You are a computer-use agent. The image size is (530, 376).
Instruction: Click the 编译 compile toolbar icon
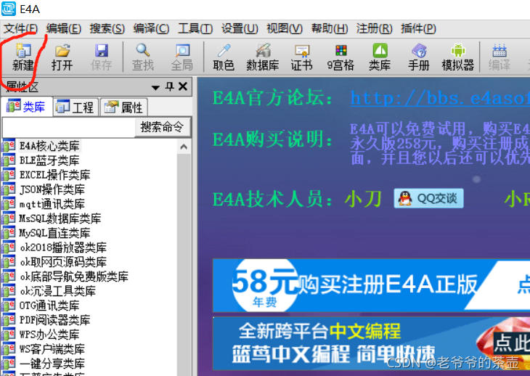click(500, 57)
